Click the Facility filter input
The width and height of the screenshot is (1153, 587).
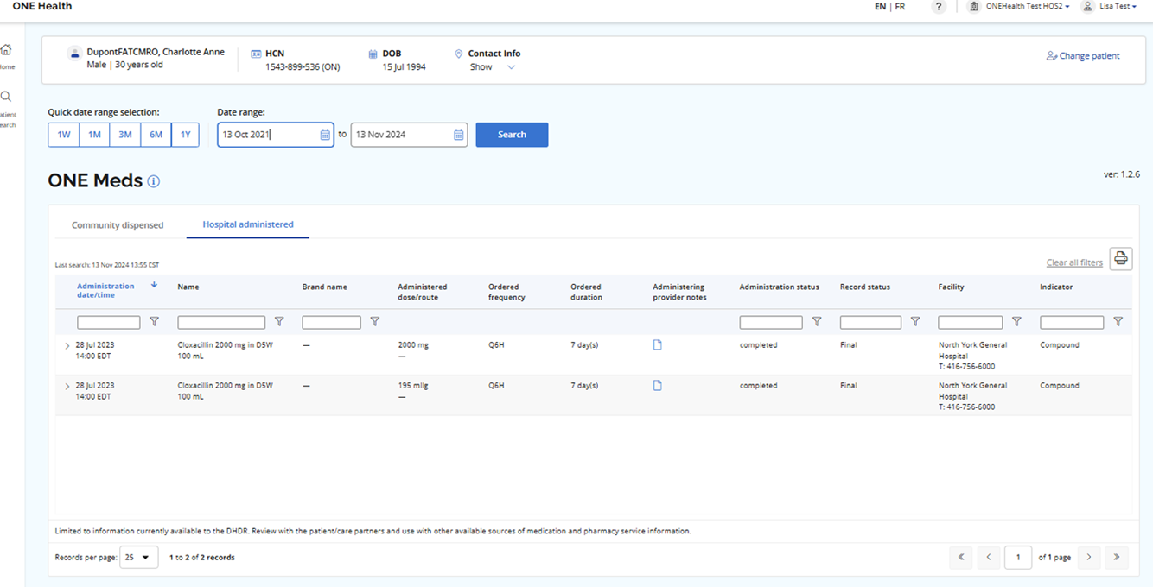click(x=971, y=322)
